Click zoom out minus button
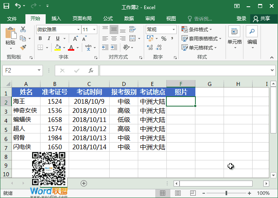The width and height of the screenshot is (278, 198). [x=204, y=193]
